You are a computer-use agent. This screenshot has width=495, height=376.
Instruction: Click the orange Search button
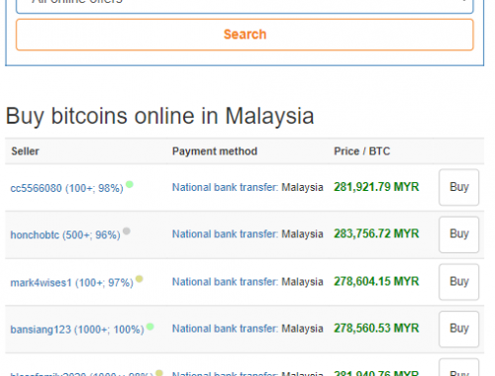pos(245,35)
